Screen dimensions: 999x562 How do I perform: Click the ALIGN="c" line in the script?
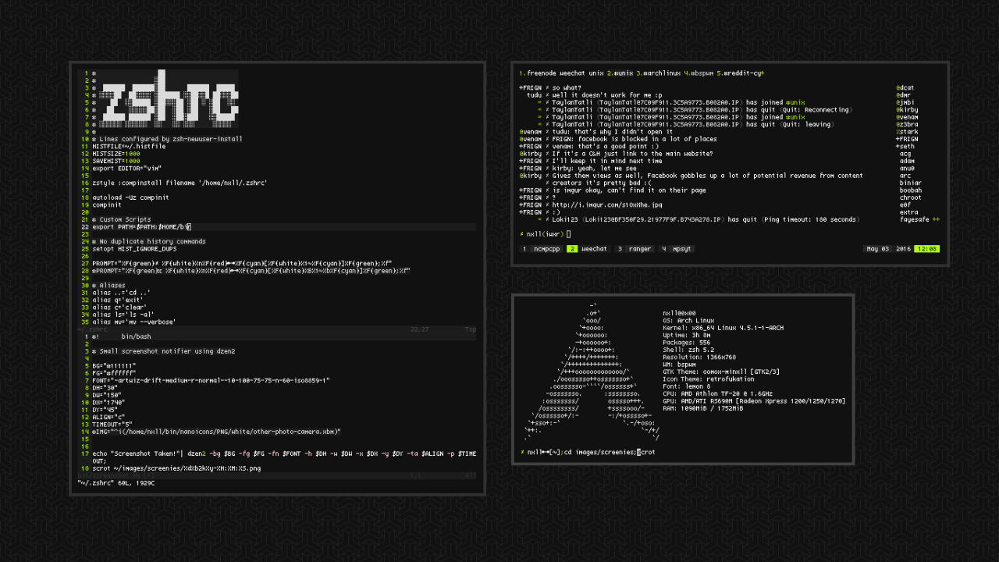coord(108,417)
